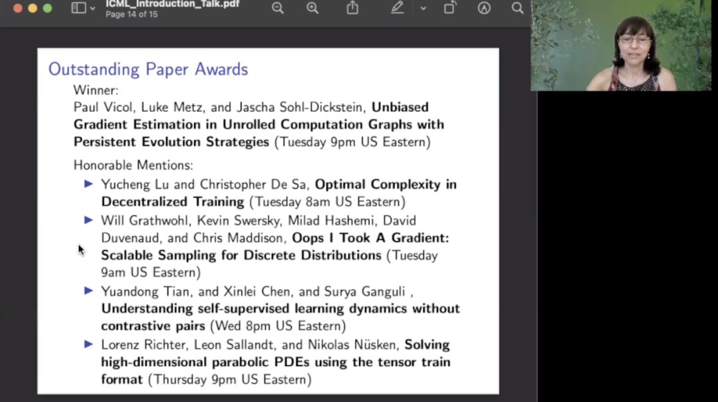Rotate the page with the rotate icon
This screenshot has height=402, width=718.
point(449,8)
